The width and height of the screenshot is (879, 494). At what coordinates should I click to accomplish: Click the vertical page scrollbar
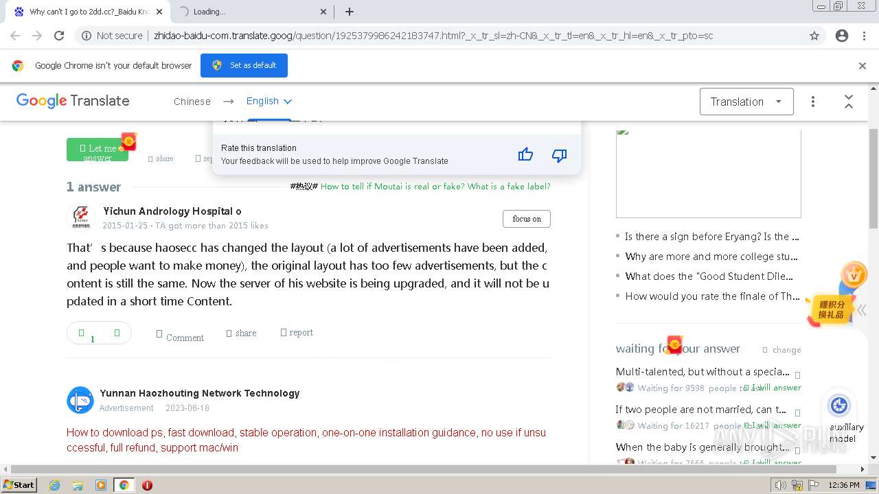click(874, 178)
